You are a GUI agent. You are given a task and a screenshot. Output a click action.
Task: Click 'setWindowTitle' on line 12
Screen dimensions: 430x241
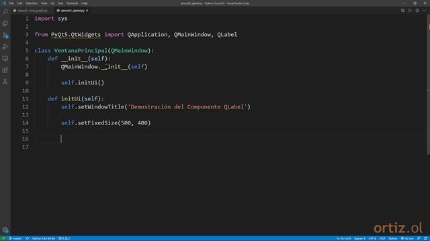[101, 107]
